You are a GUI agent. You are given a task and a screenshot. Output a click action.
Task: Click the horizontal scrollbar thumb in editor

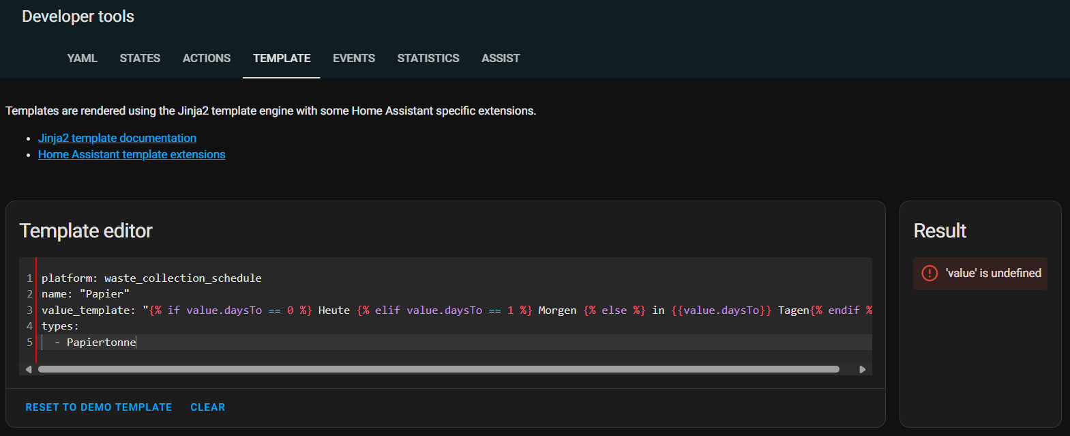click(x=439, y=369)
